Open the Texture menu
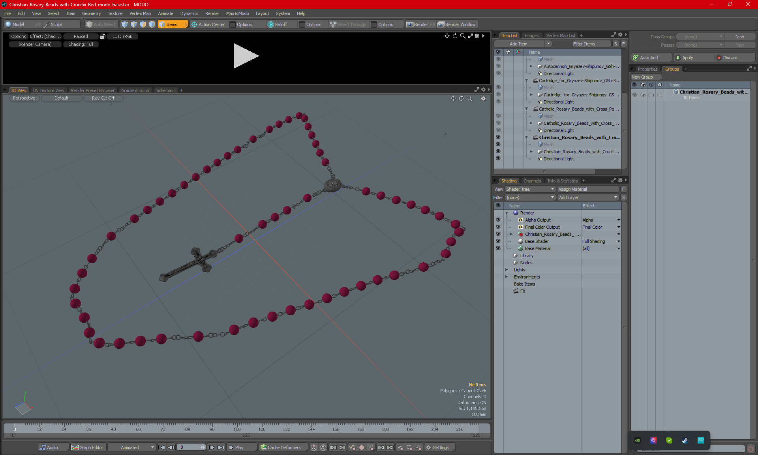 [x=115, y=13]
